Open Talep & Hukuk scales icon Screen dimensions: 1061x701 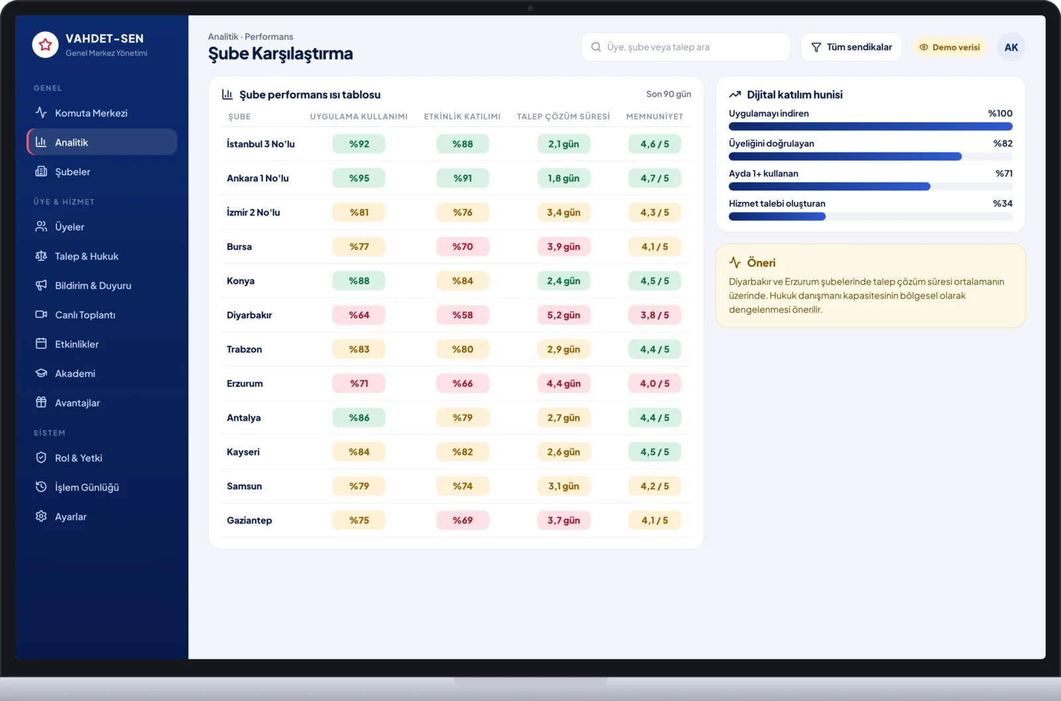click(x=41, y=256)
